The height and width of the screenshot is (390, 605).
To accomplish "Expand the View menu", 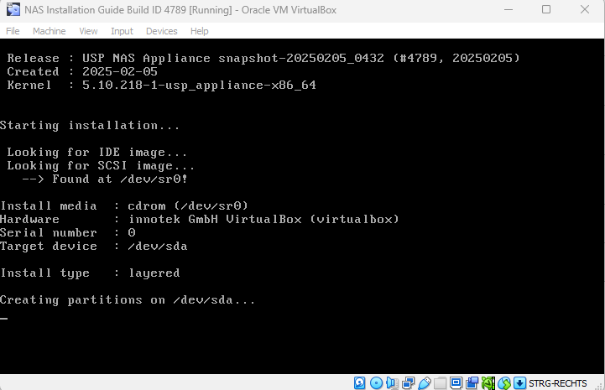I will (88, 31).
